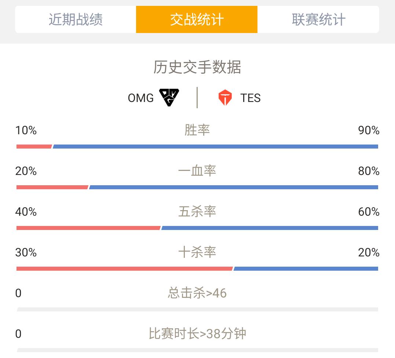Select the 比赛时长>38分钟 label
The image size is (395, 358).
197,333
